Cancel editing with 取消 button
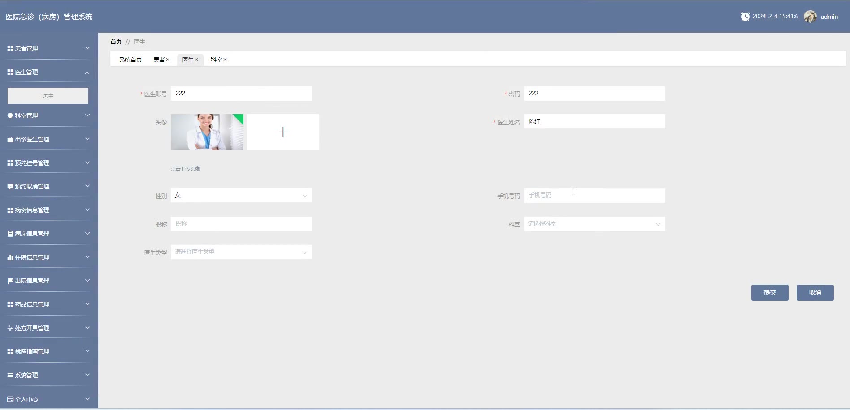 coord(815,293)
